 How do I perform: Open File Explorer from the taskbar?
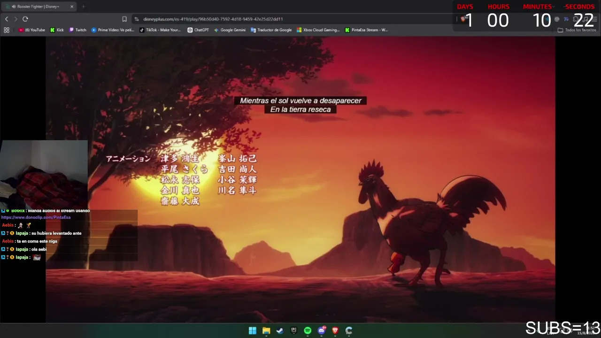pos(266,330)
